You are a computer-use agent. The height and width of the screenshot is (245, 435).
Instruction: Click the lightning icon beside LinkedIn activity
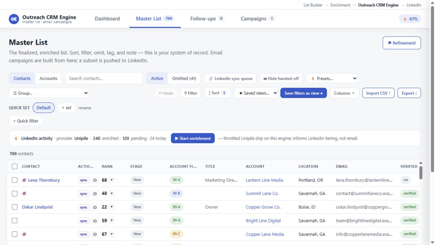(x=16, y=138)
